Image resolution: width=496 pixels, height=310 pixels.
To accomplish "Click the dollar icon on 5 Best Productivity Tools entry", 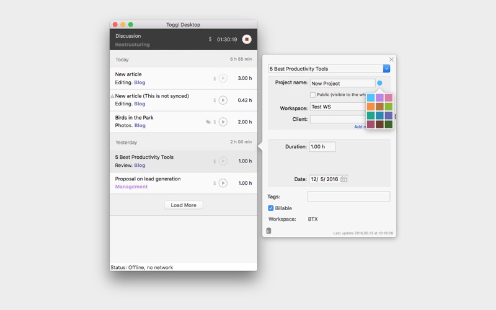I will [x=215, y=161].
